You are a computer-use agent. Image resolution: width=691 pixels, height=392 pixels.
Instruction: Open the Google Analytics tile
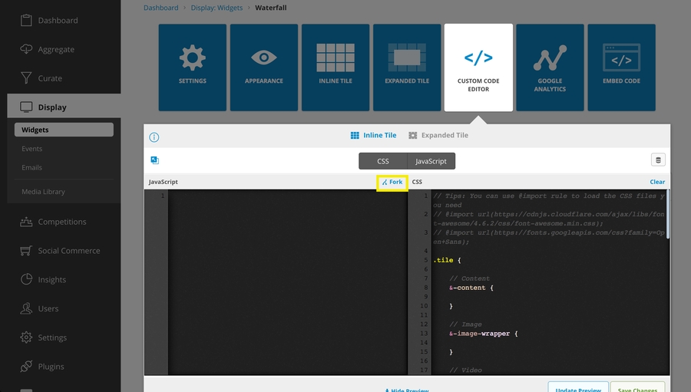(x=550, y=67)
